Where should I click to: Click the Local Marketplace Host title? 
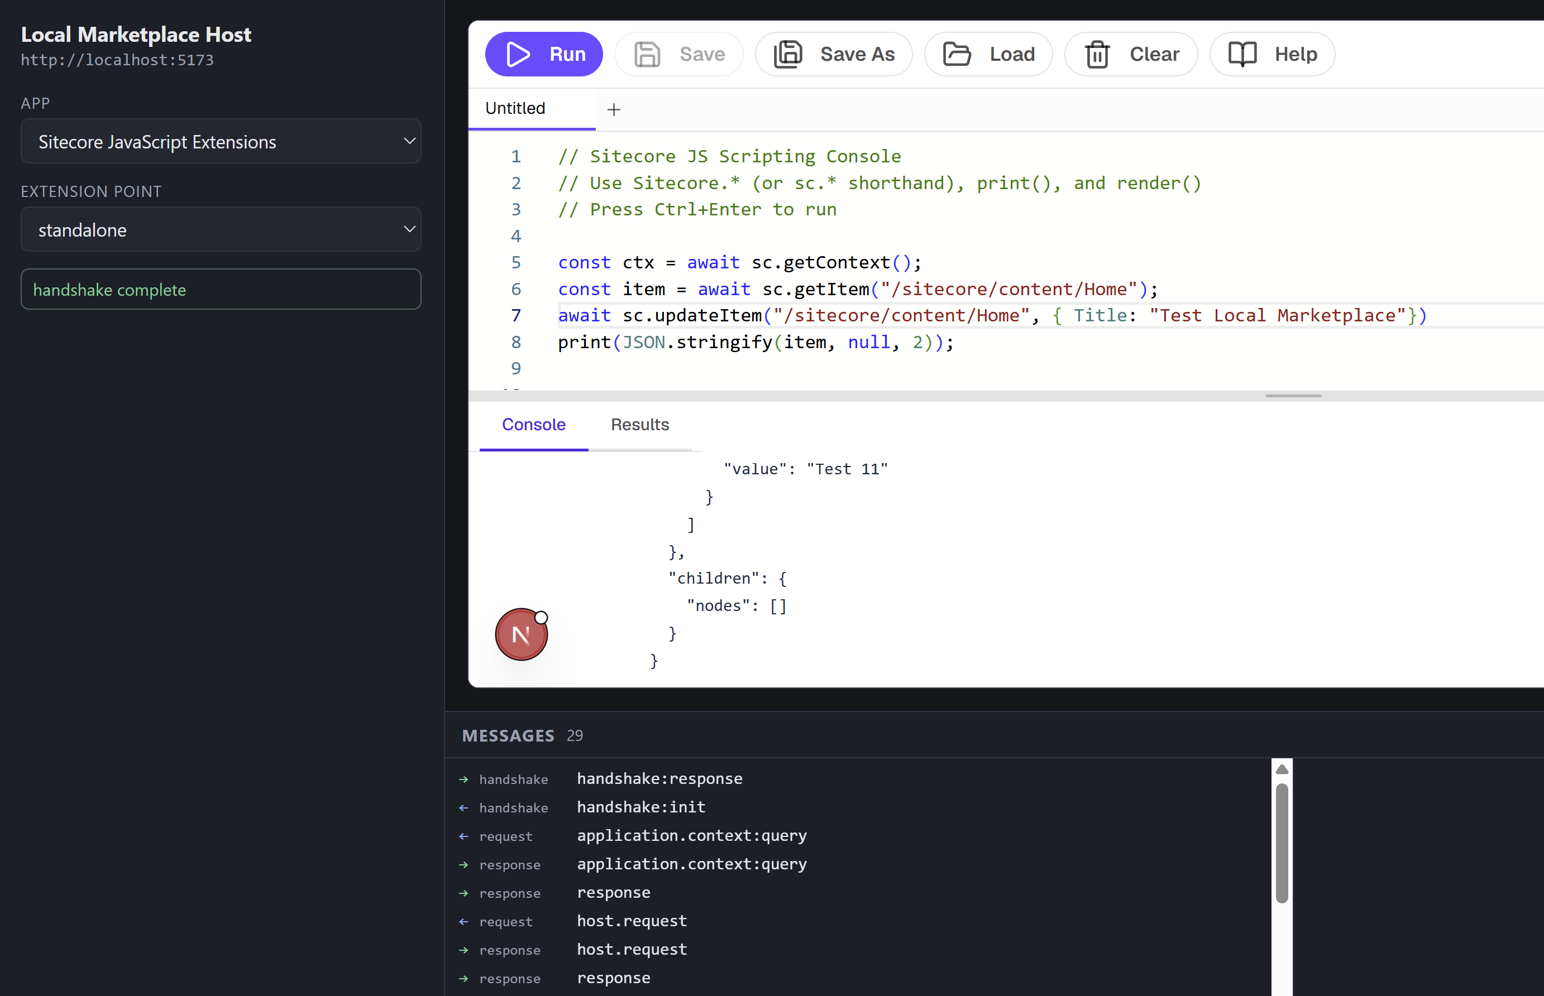pos(136,34)
